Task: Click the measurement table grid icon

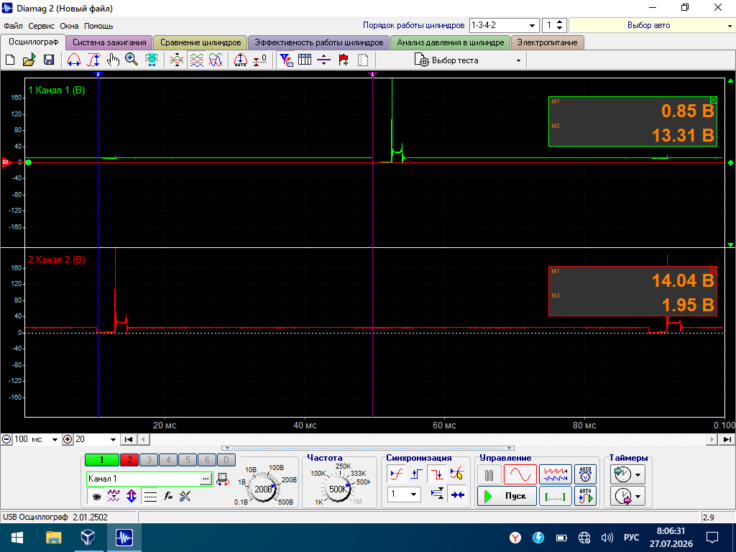Action: tap(305, 60)
